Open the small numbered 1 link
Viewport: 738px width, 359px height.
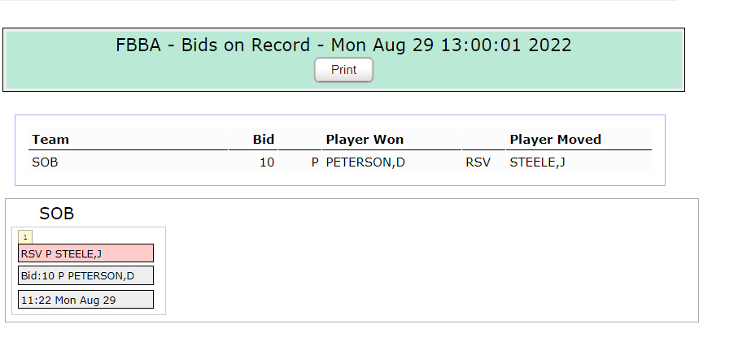coord(25,237)
